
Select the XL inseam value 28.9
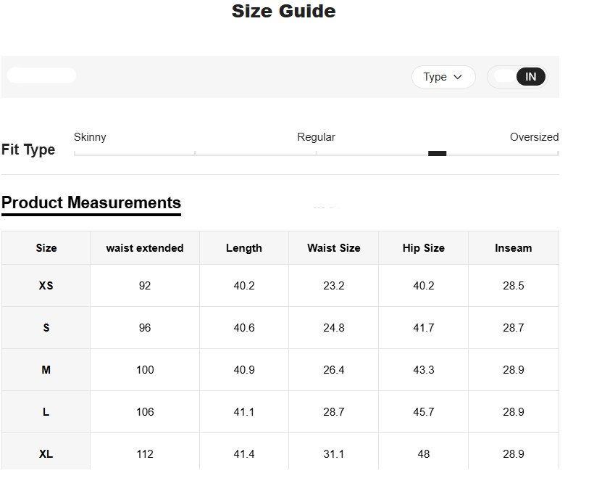[514, 453]
